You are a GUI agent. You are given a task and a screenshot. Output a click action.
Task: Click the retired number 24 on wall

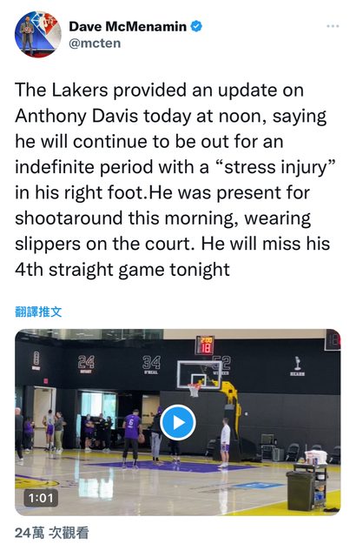point(86,364)
